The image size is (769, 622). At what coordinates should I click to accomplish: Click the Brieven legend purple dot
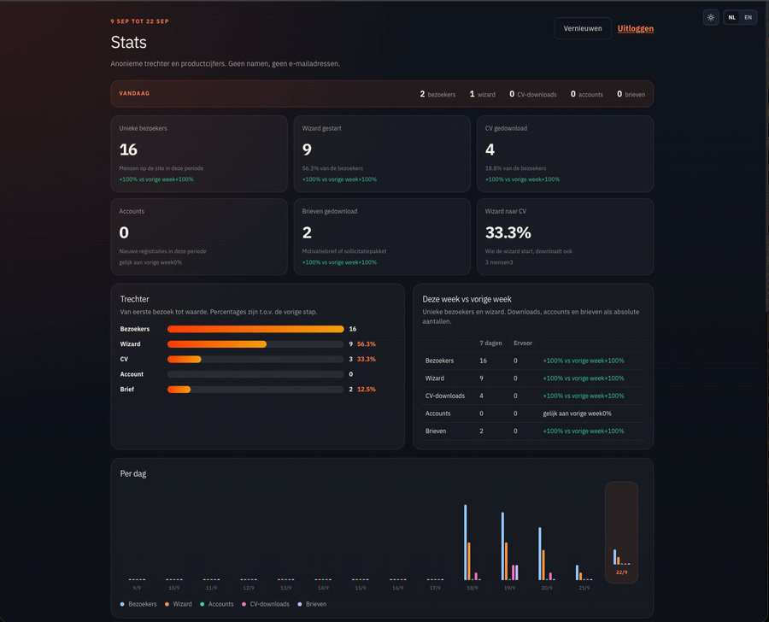[300, 604]
